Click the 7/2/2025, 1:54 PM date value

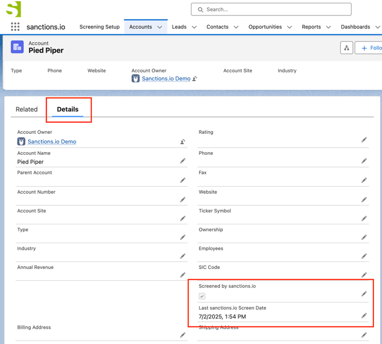(222, 317)
